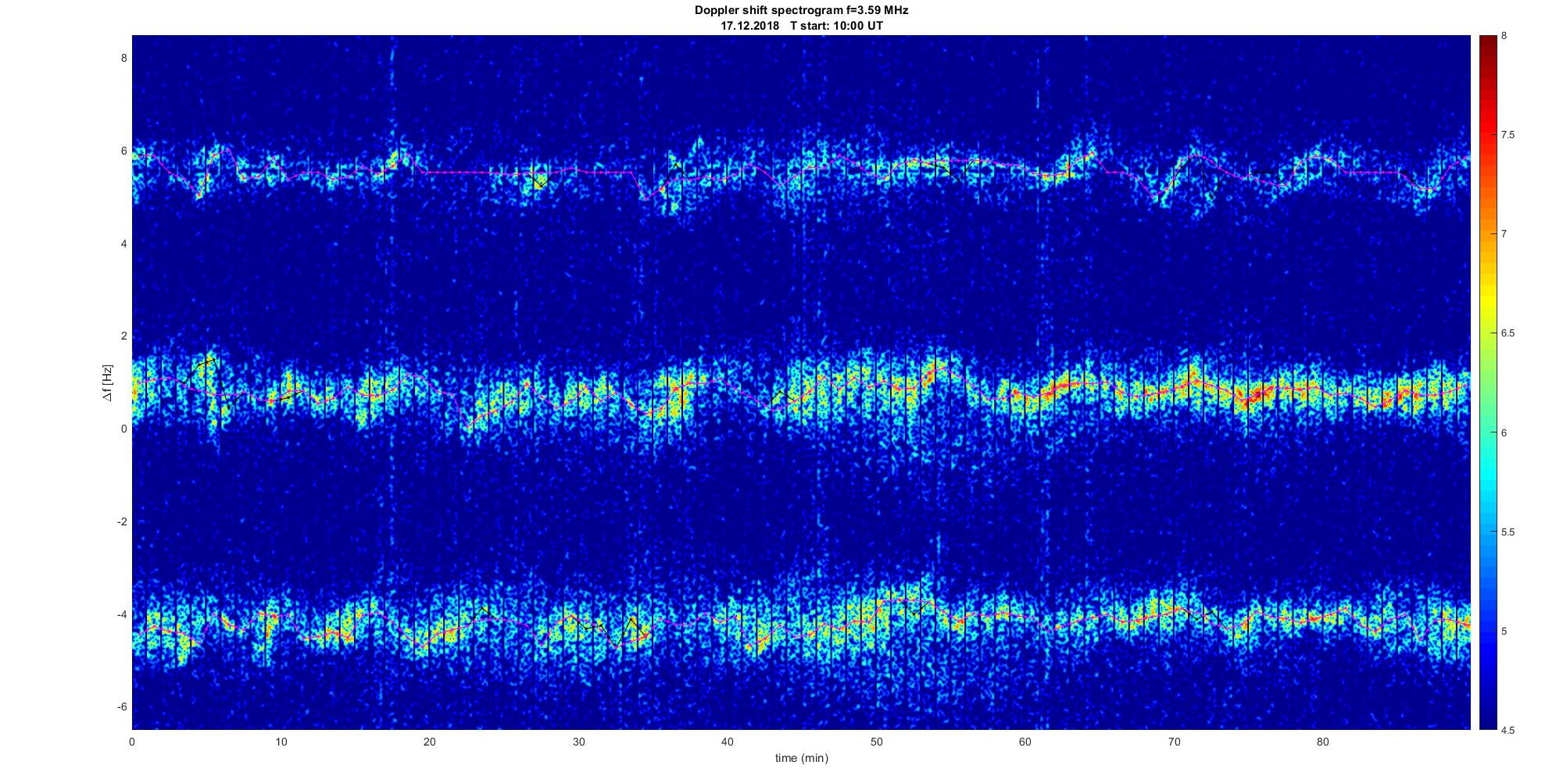Screen dimensions: 1563x783
Task: Click y-axis tick label '4'
Action: click(123, 244)
